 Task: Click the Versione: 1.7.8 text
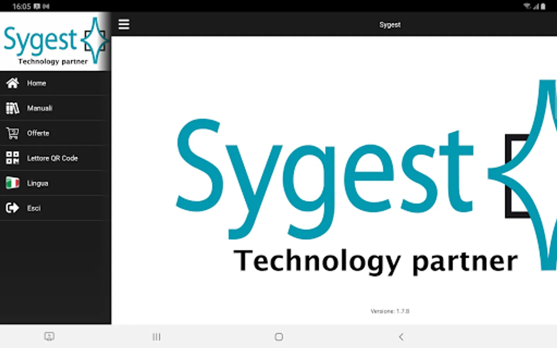coord(390,311)
